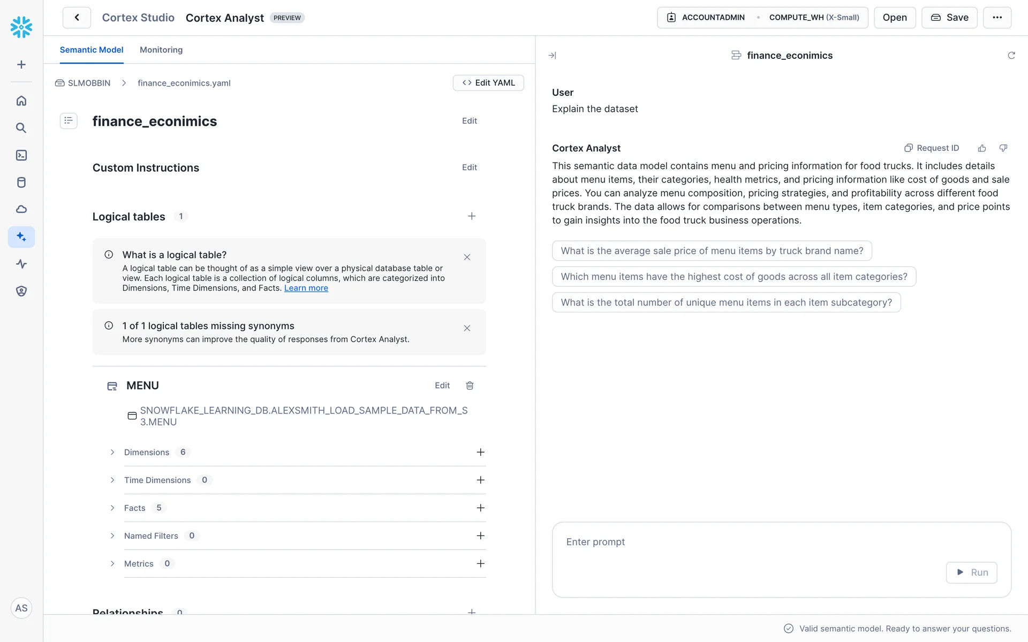Dismiss the 'What is a logical table?' notice

467,257
